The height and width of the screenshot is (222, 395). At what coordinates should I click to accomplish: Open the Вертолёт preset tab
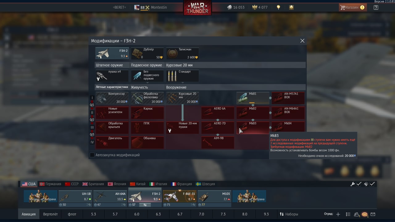point(50,214)
